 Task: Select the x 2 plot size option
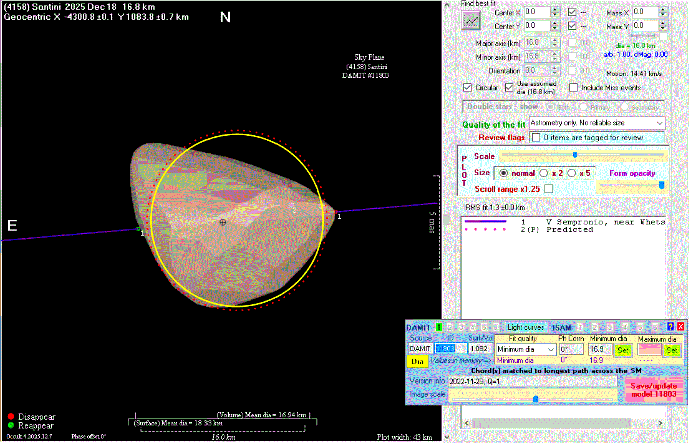coord(544,173)
